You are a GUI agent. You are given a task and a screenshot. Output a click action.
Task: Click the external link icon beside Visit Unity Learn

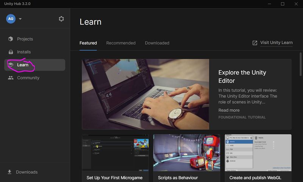pos(255,43)
